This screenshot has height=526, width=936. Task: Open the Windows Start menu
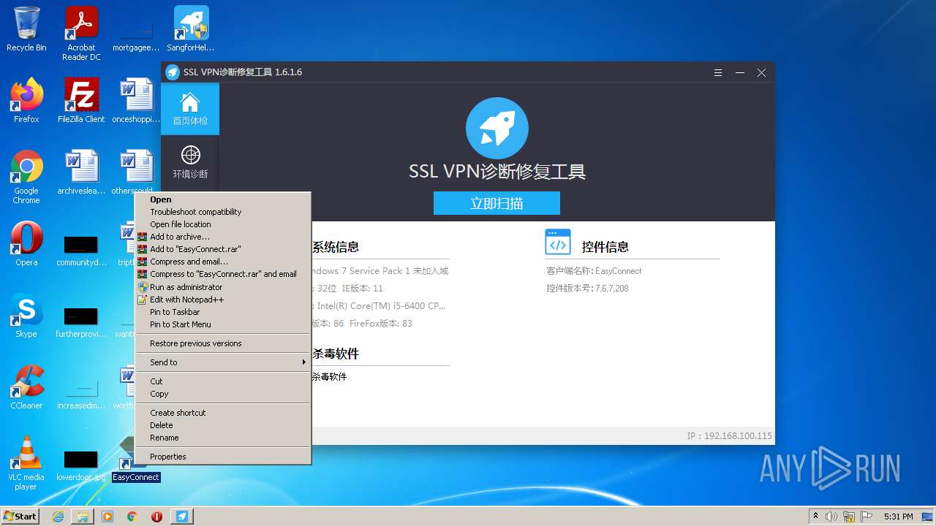click(20, 517)
